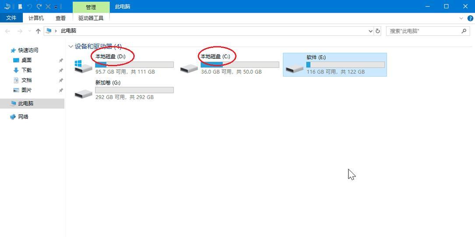This screenshot has height=237, width=475.
Task: Select the drive icon for 新加卷 (G:)
Action: [83, 94]
